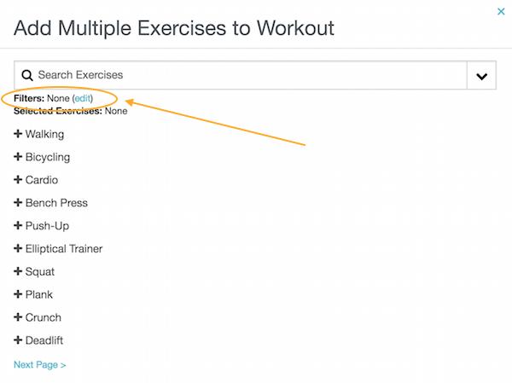Click the plus icon beside Walking
This screenshot has width=512, height=383.
(x=19, y=135)
